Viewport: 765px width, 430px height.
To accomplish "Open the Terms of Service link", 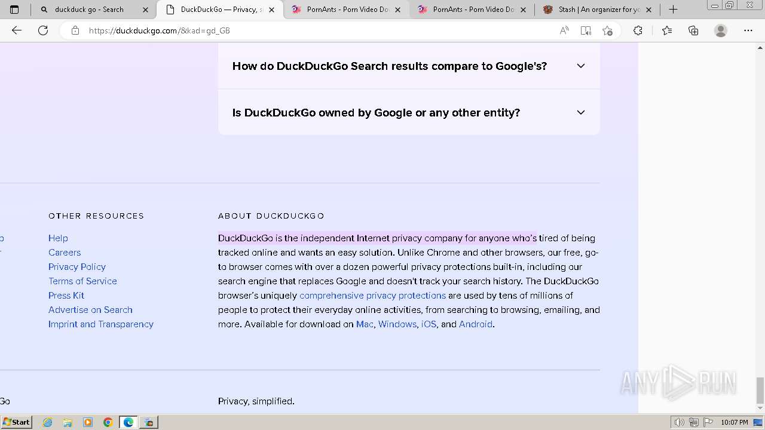I will click(82, 281).
